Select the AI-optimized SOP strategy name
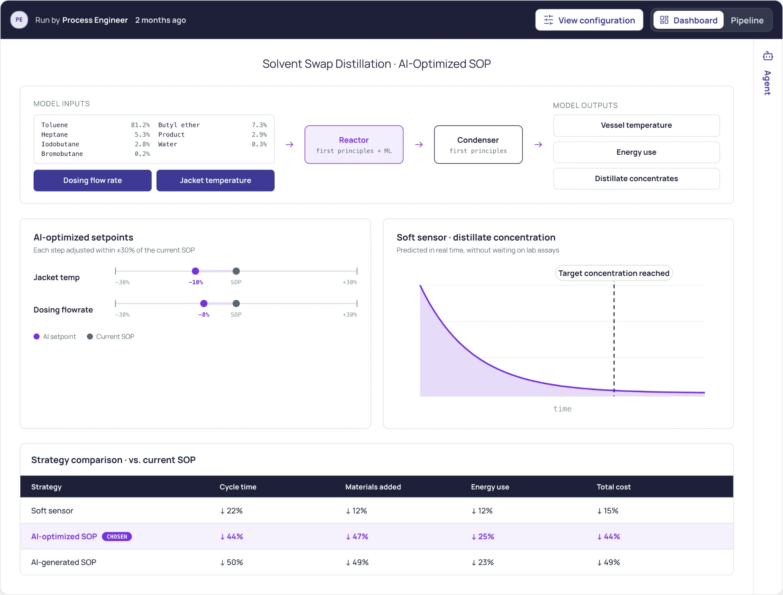Screen dimensions: 783x595 (64, 537)
